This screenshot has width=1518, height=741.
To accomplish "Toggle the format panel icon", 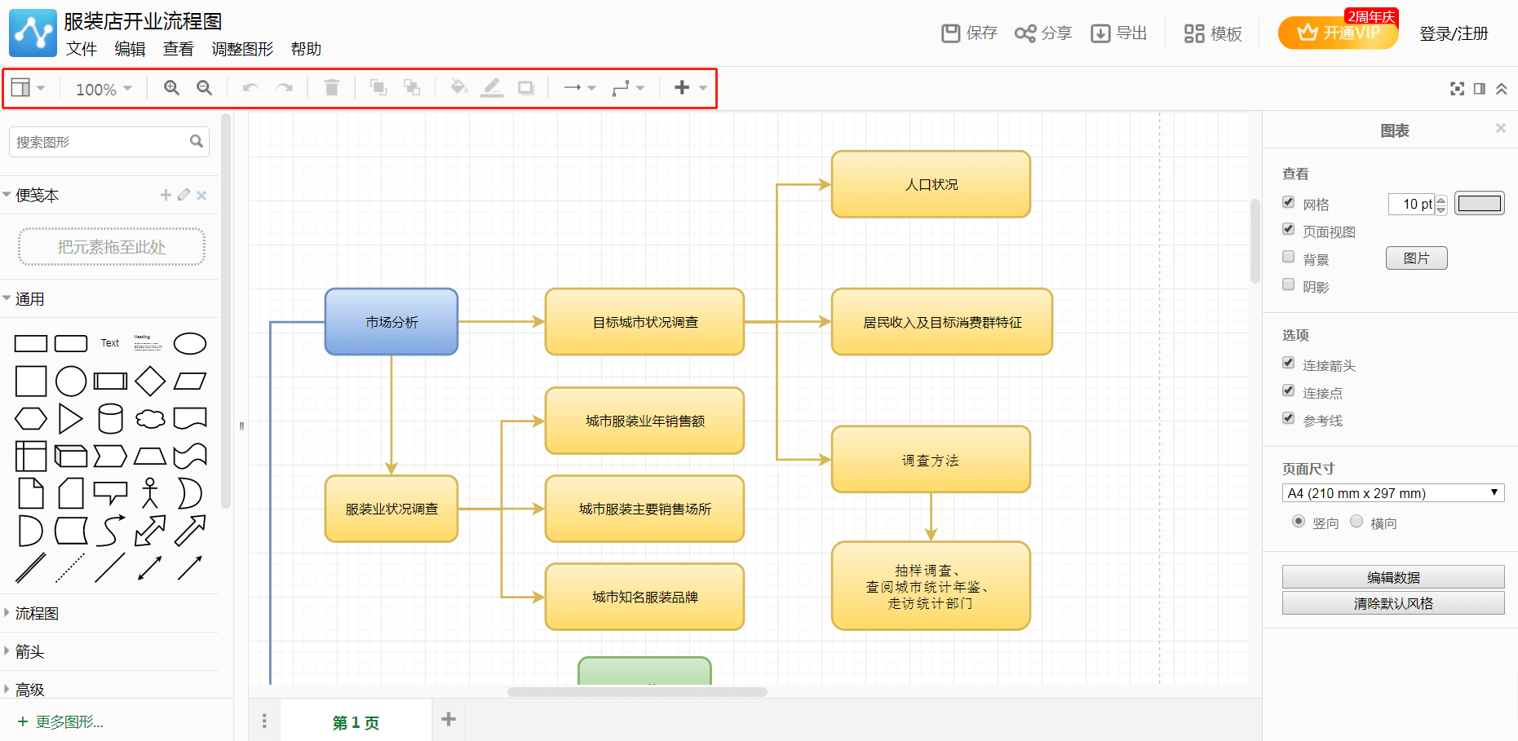I will coord(1479,88).
